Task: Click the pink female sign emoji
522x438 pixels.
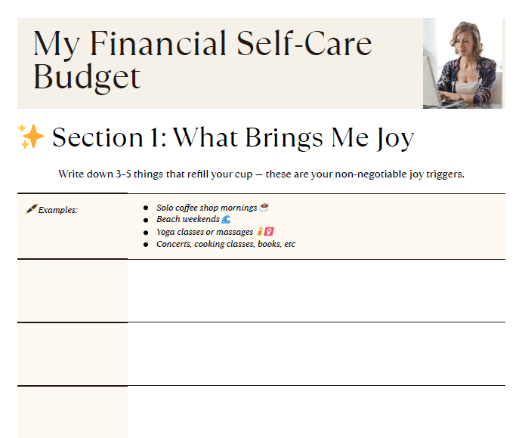Action: [268, 232]
